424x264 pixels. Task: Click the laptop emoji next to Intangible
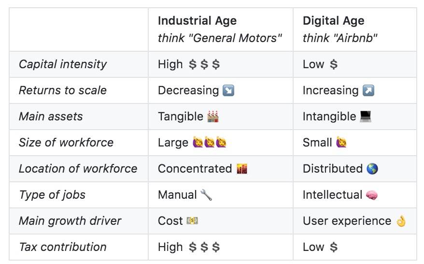366,117
